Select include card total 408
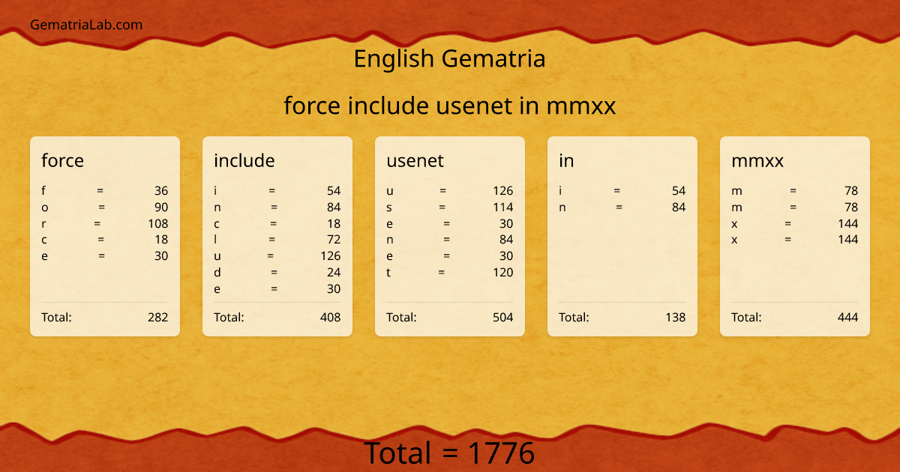The image size is (900, 472). click(x=331, y=317)
